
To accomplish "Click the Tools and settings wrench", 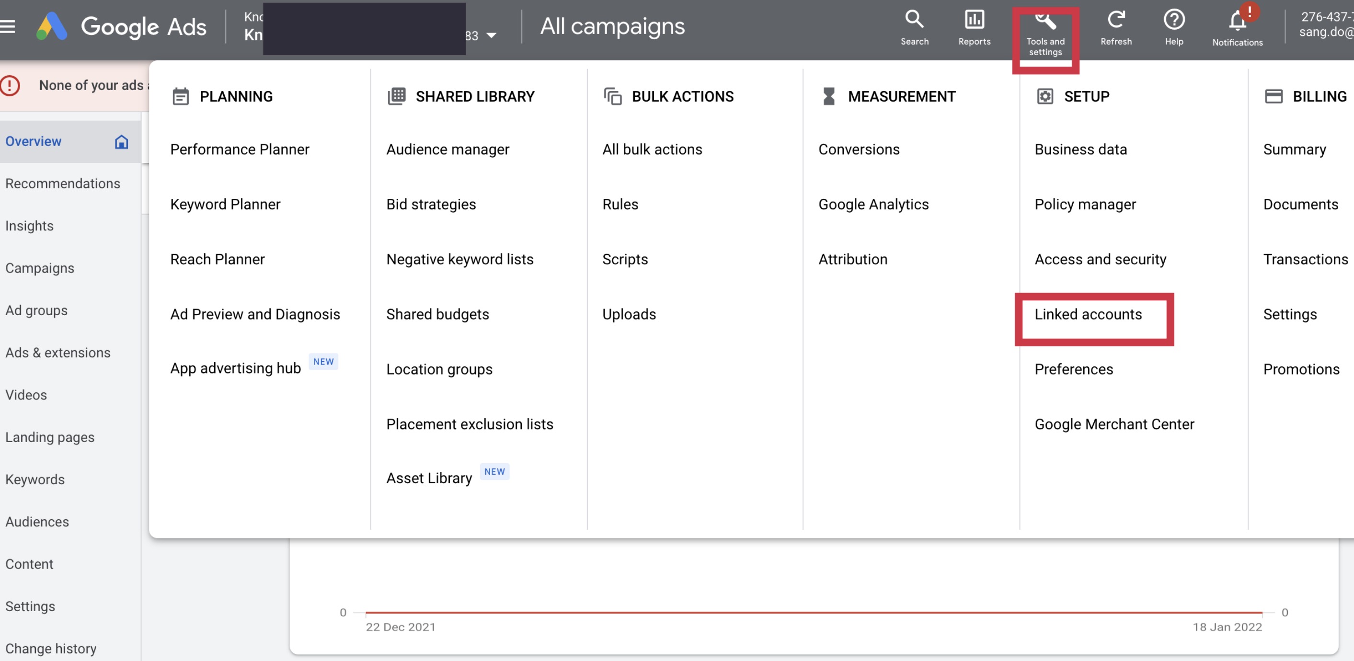I will [1045, 22].
